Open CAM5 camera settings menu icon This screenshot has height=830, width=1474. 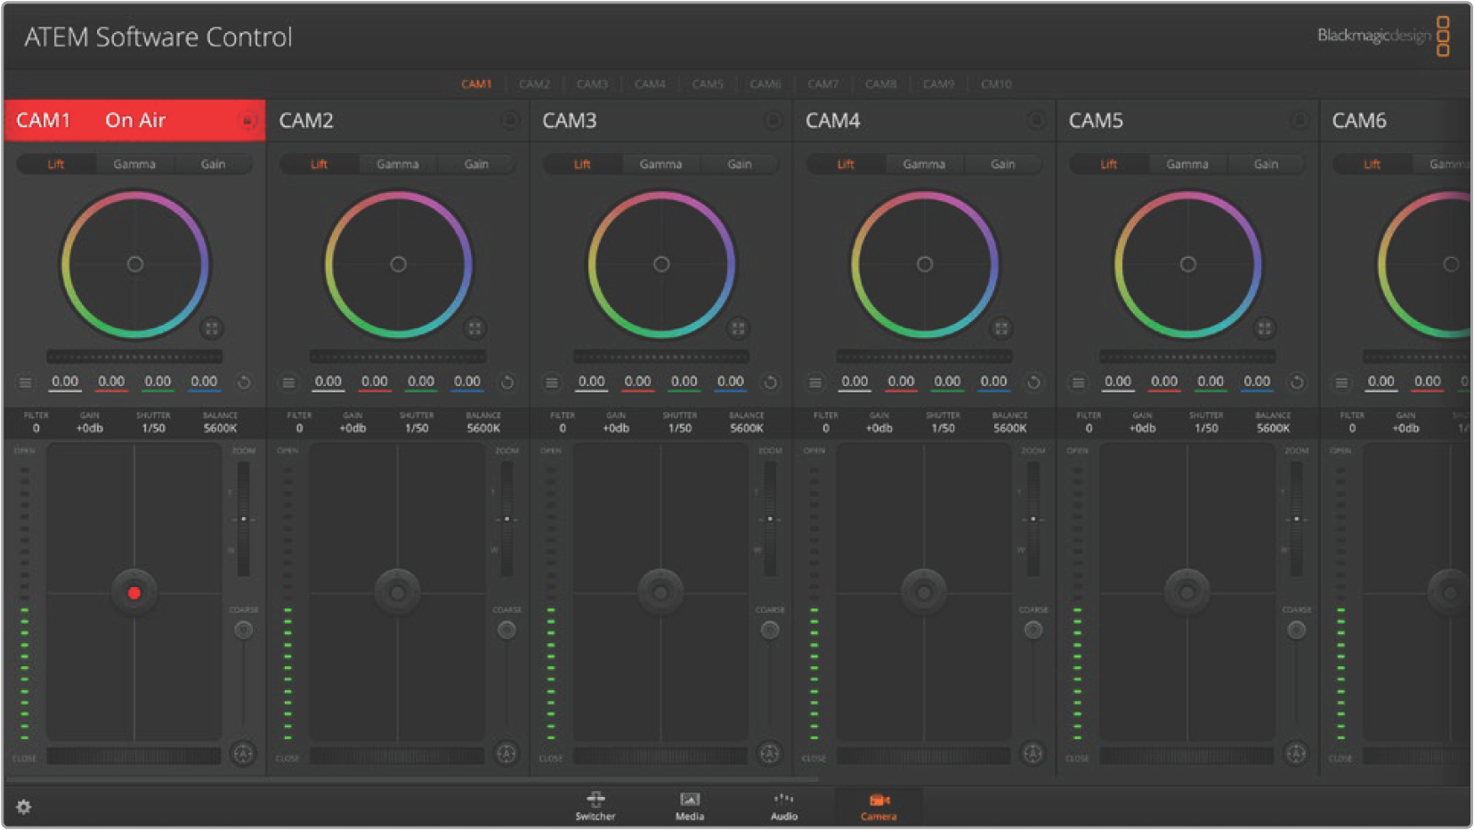(1078, 383)
